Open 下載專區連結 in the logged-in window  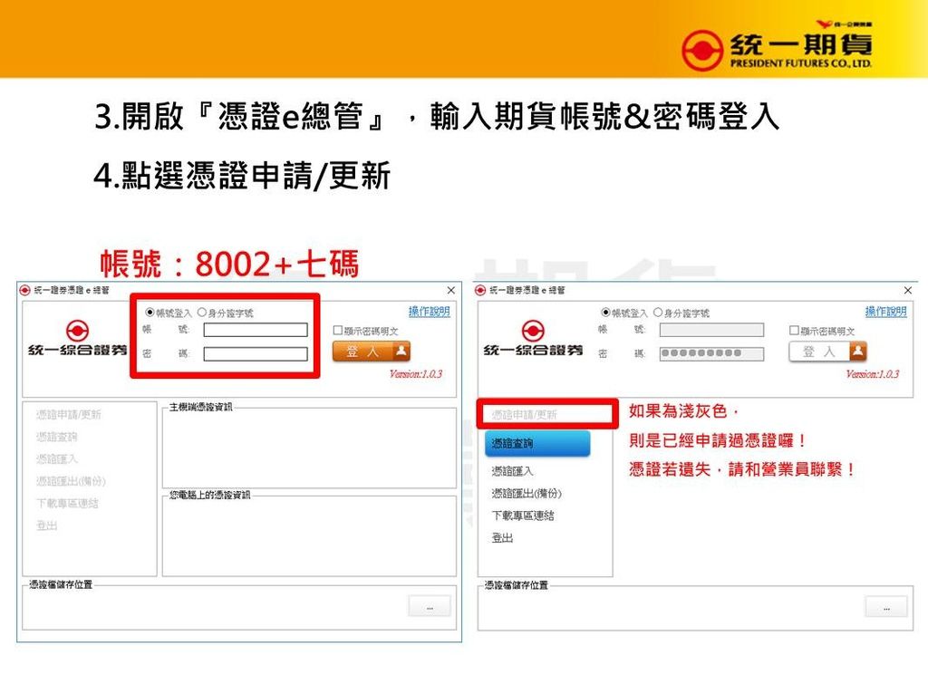[523, 516]
